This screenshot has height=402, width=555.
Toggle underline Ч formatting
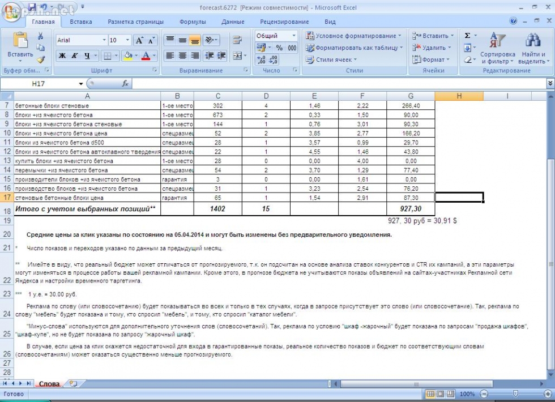tap(87, 56)
